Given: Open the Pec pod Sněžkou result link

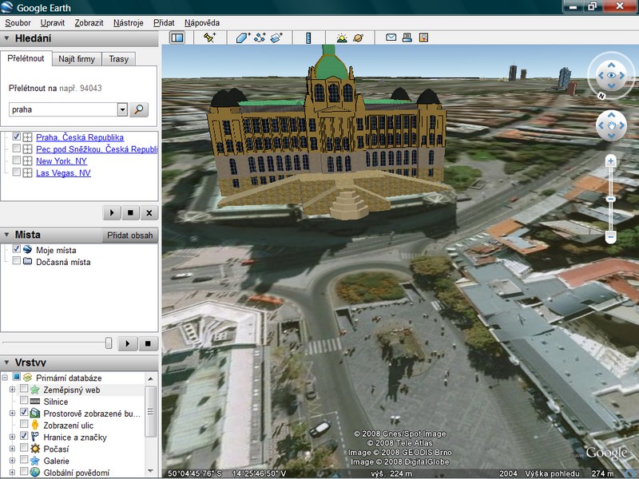Looking at the screenshot, I should [x=97, y=149].
